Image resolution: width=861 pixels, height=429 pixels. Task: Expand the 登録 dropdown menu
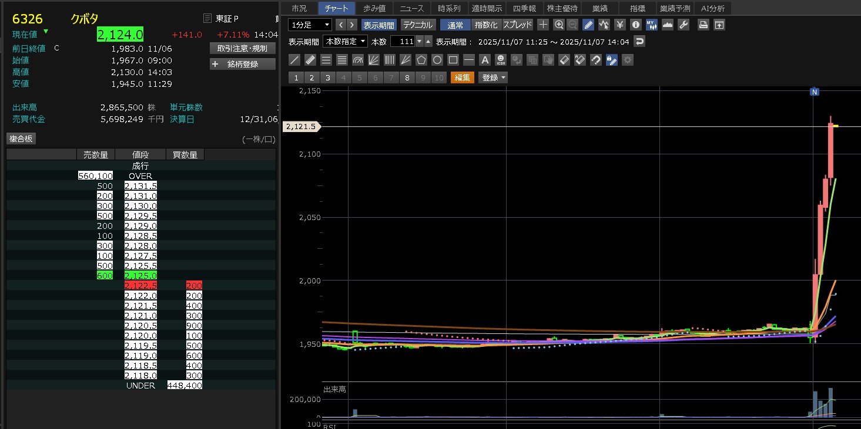click(493, 77)
